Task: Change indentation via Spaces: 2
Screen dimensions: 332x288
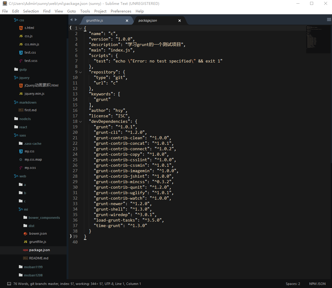Action: (x=293, y=284)
